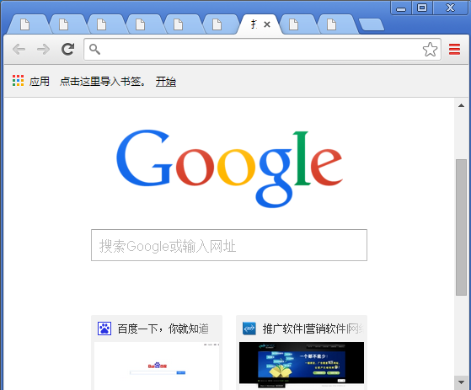Image resolution: width=471 pixels, height=390 pixels.
Task: Go forward using the forward arrow
Action: (x=43, y=49)
